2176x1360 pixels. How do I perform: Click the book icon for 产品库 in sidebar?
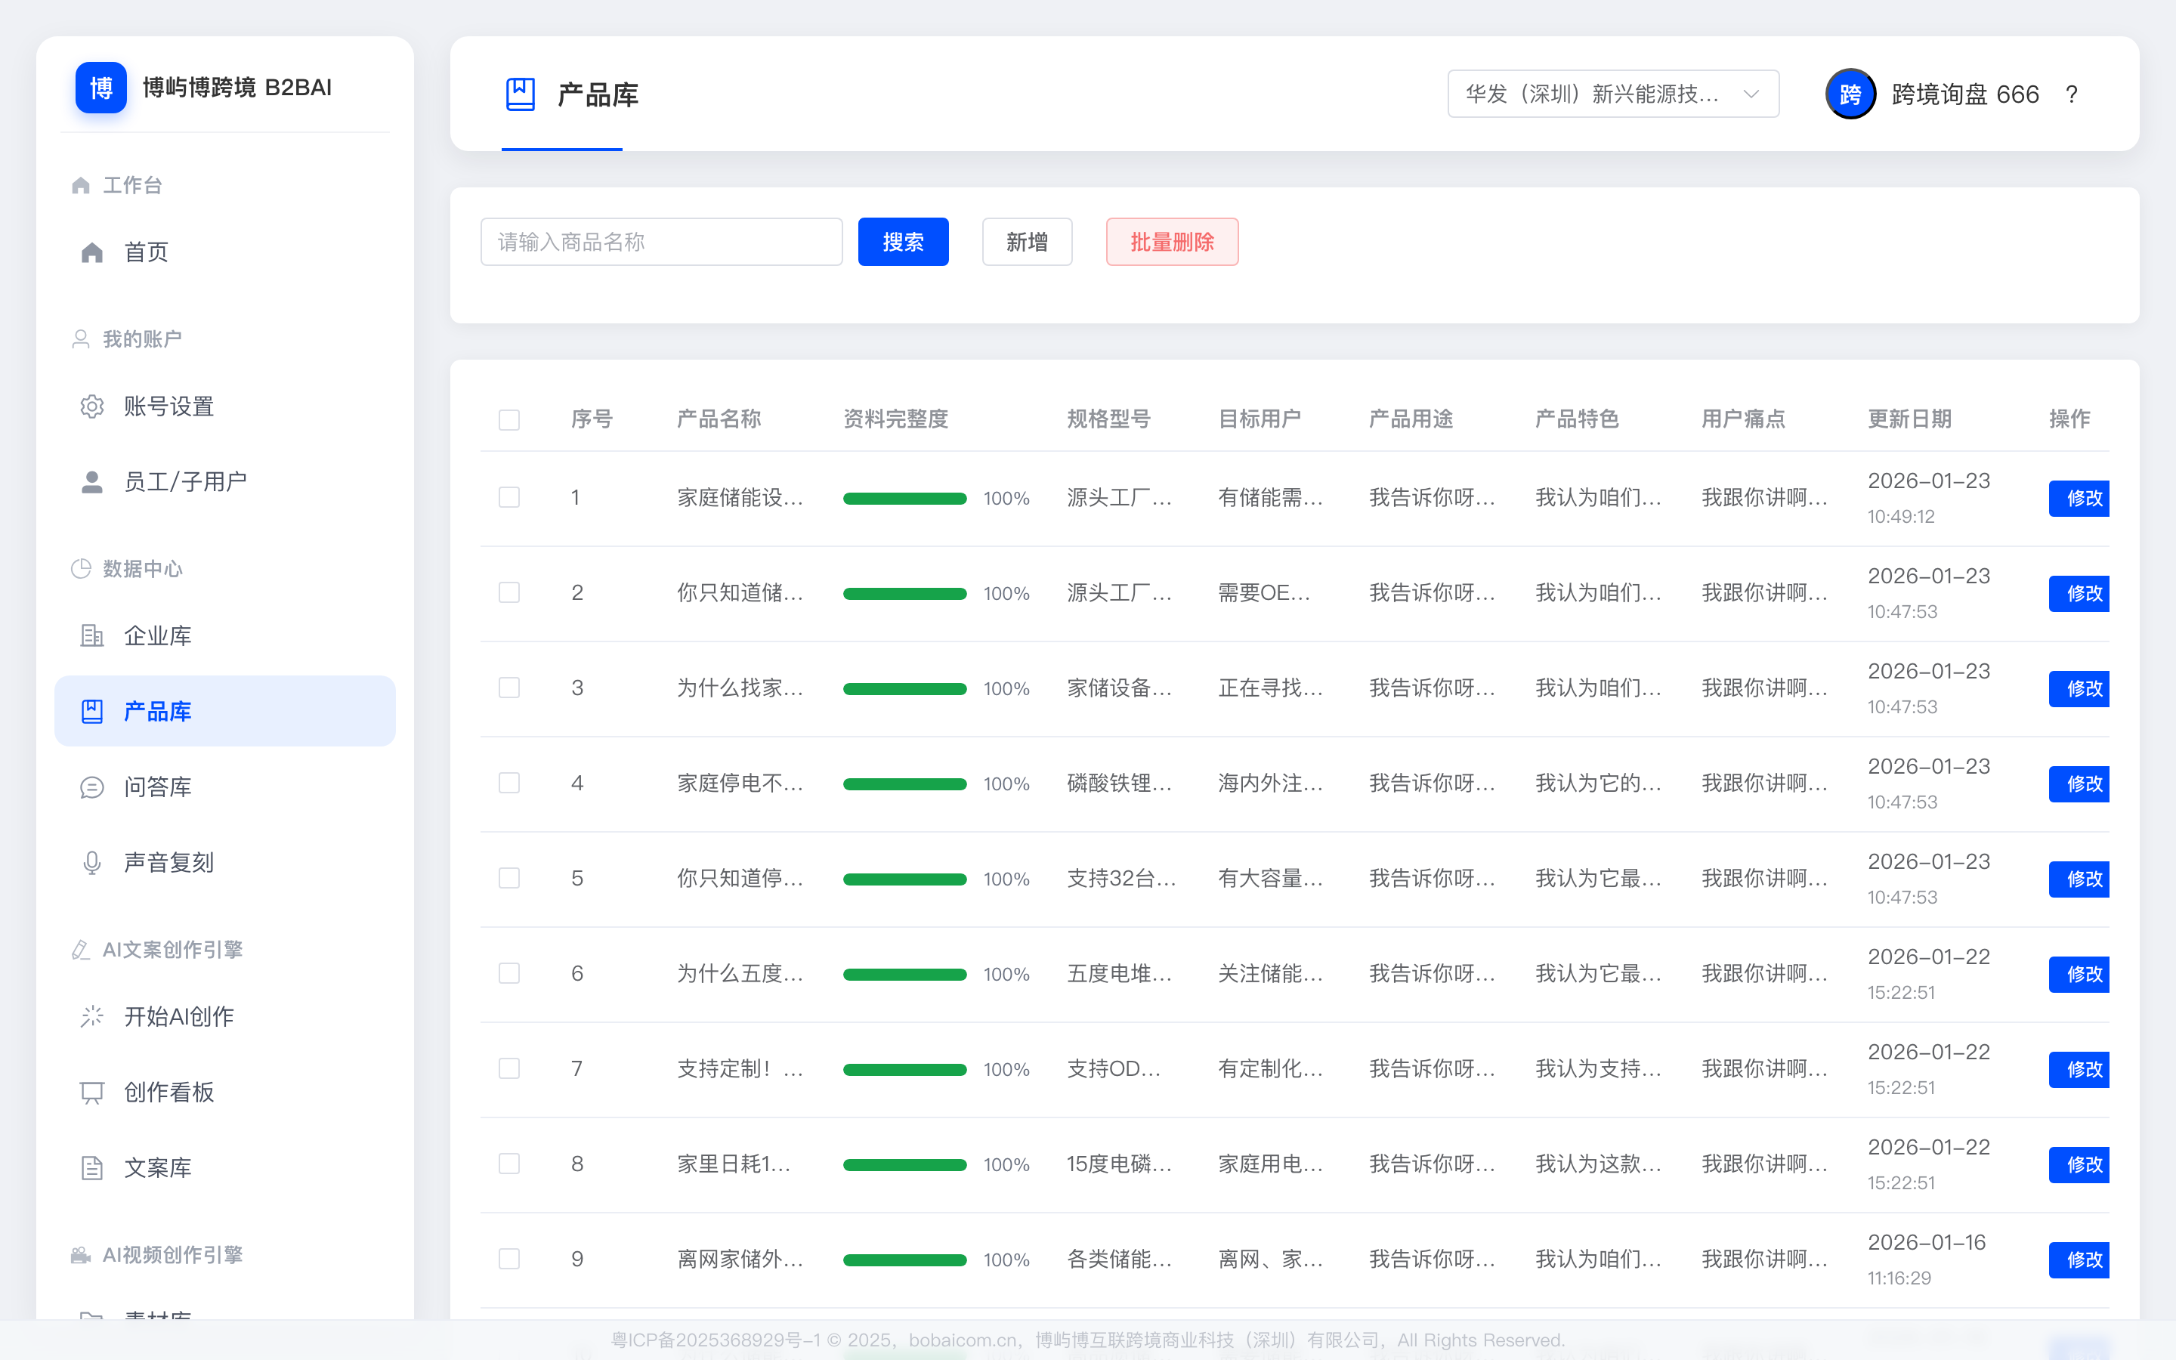(91, 712)
